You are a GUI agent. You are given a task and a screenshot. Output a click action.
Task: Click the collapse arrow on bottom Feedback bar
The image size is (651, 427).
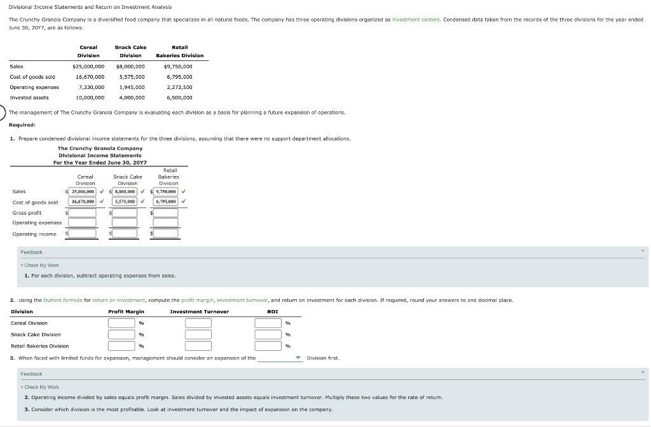point(642,374)
